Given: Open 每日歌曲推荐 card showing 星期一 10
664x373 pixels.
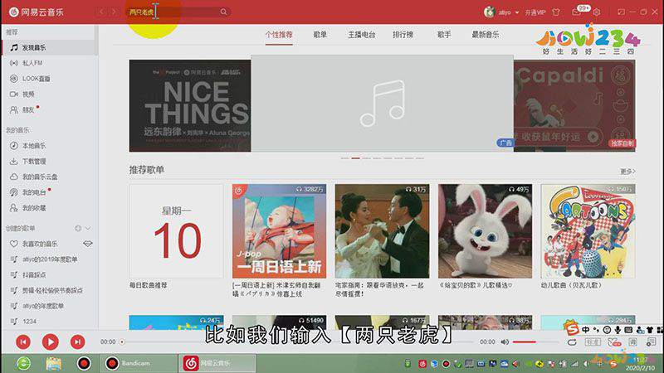Looking at the screenshot, I should coord(176,231).
